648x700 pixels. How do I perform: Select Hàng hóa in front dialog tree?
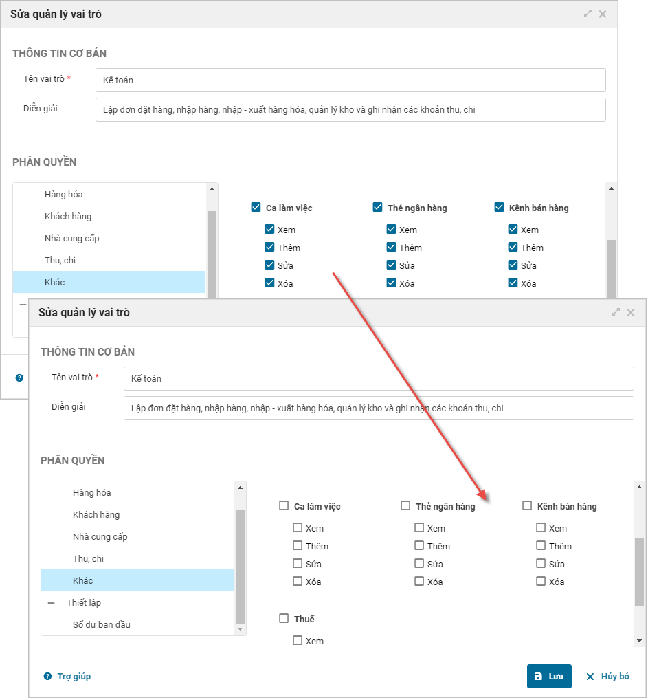coord(137,492)
